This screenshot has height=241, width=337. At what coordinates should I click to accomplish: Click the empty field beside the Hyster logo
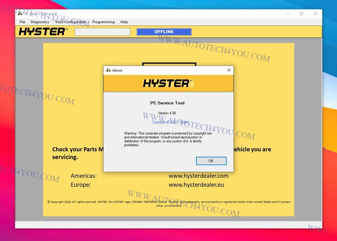pos(103,32)
